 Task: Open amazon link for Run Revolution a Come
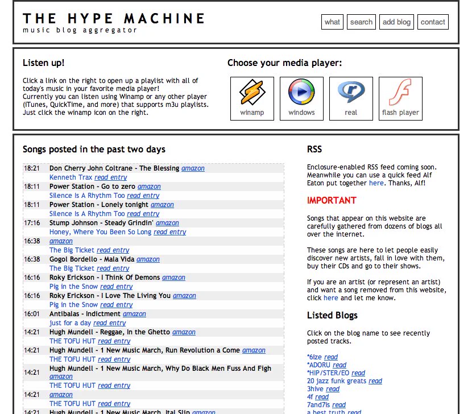click(x=254, y=350)
